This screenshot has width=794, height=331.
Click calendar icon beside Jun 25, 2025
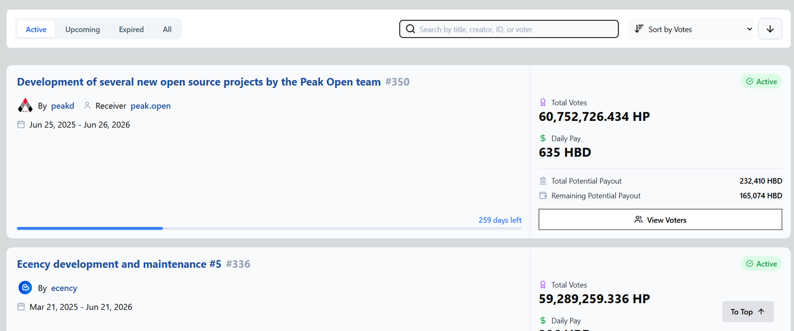tap(21, 125)
